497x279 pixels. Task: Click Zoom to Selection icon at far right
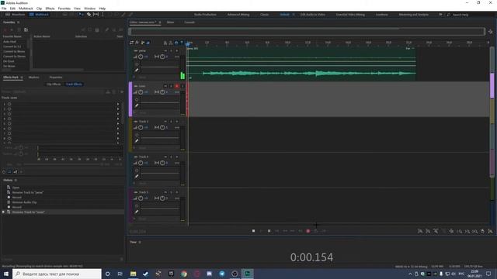(x=490, y=232)
